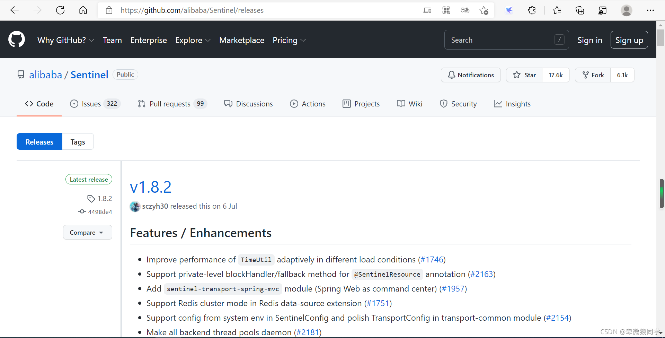Viewport: 665px width, 338px height.
Task: Click the Sign in link
Action: pyautogui.click(x=589, y=40)
